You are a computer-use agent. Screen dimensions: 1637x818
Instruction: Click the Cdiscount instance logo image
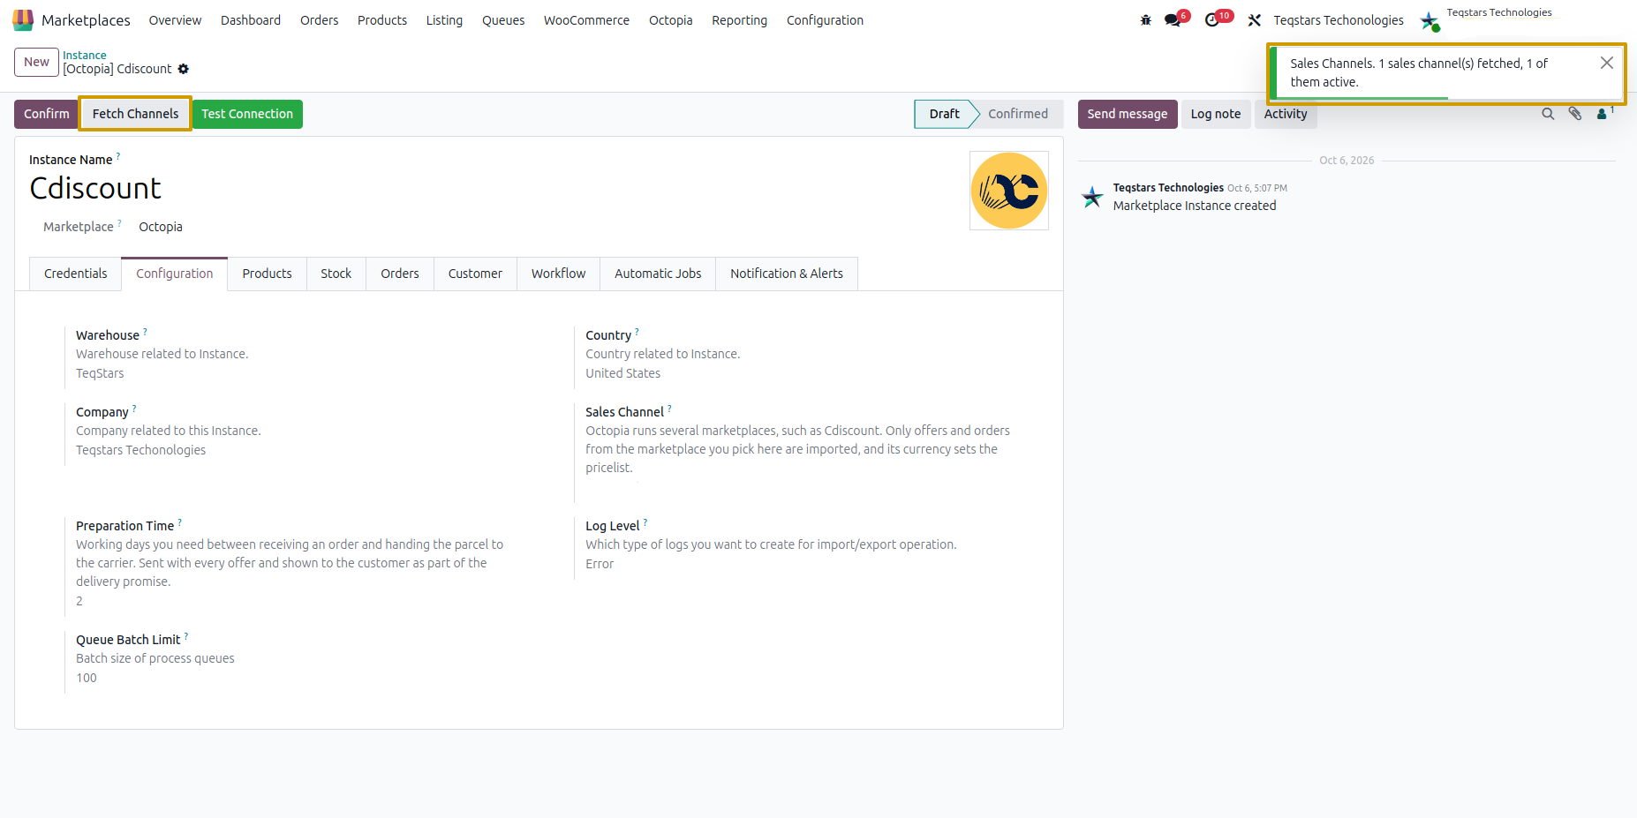click(x=1009, y=191)
